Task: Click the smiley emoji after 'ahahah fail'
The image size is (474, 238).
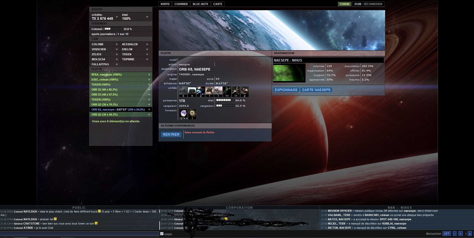Action: 55,219
